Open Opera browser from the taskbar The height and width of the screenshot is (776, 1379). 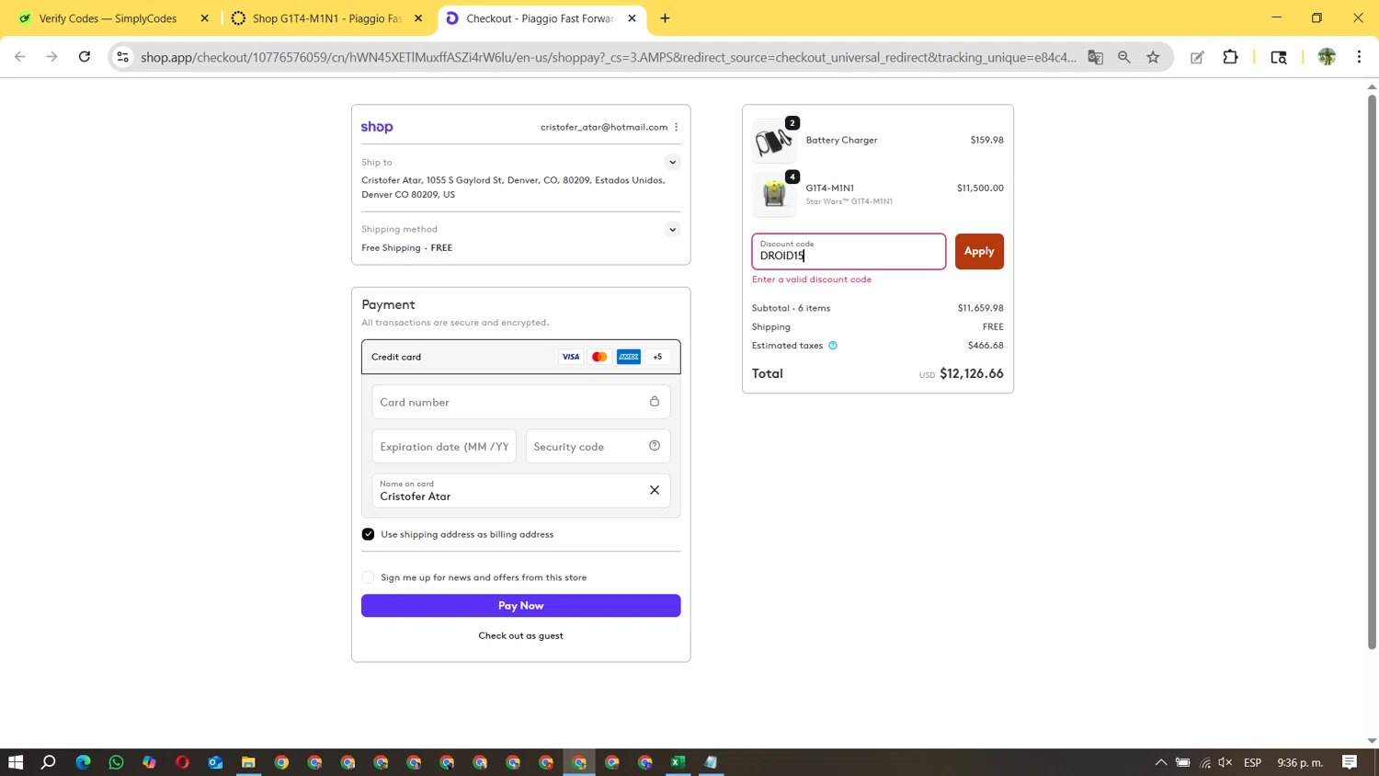(182, 762)
